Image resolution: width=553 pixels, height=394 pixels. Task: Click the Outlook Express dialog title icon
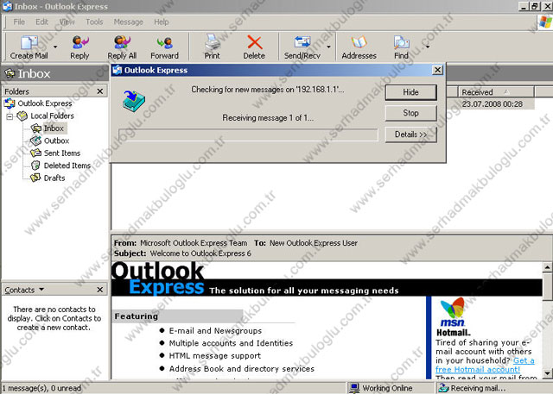tap(118, 70)
